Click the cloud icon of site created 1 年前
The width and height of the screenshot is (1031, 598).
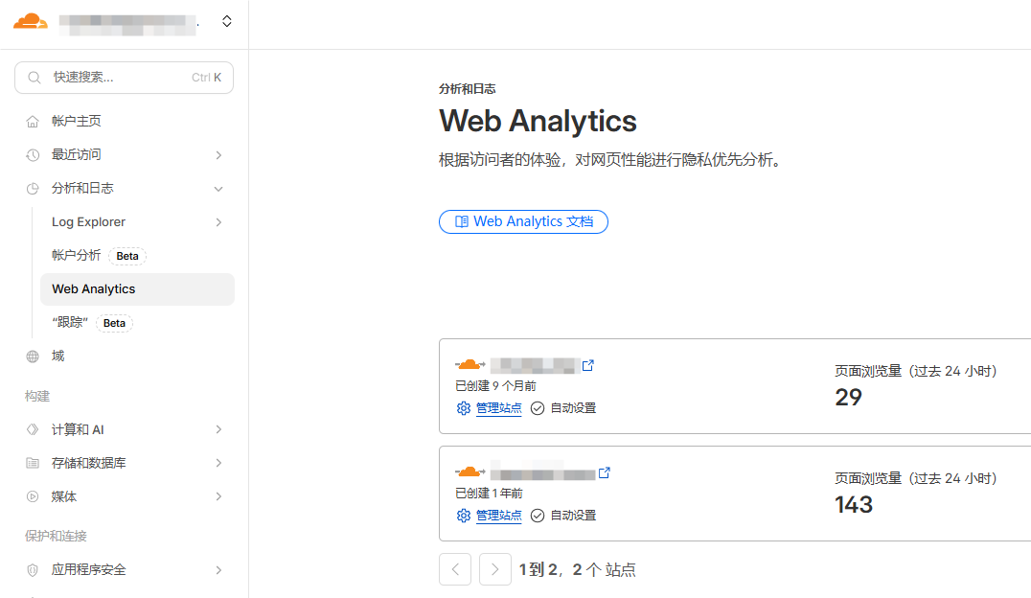tap(470, 471)
